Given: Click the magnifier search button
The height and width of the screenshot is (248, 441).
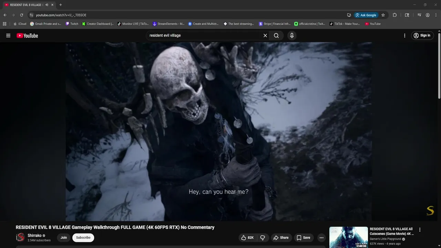Looking at the screenshot, I should [276, 35].
